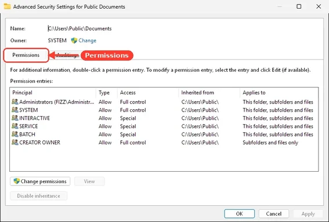This screenshot has height=222, width=329.
Task: Click applies-to cell for INTERACTIVE row
Action: [278, 119]
